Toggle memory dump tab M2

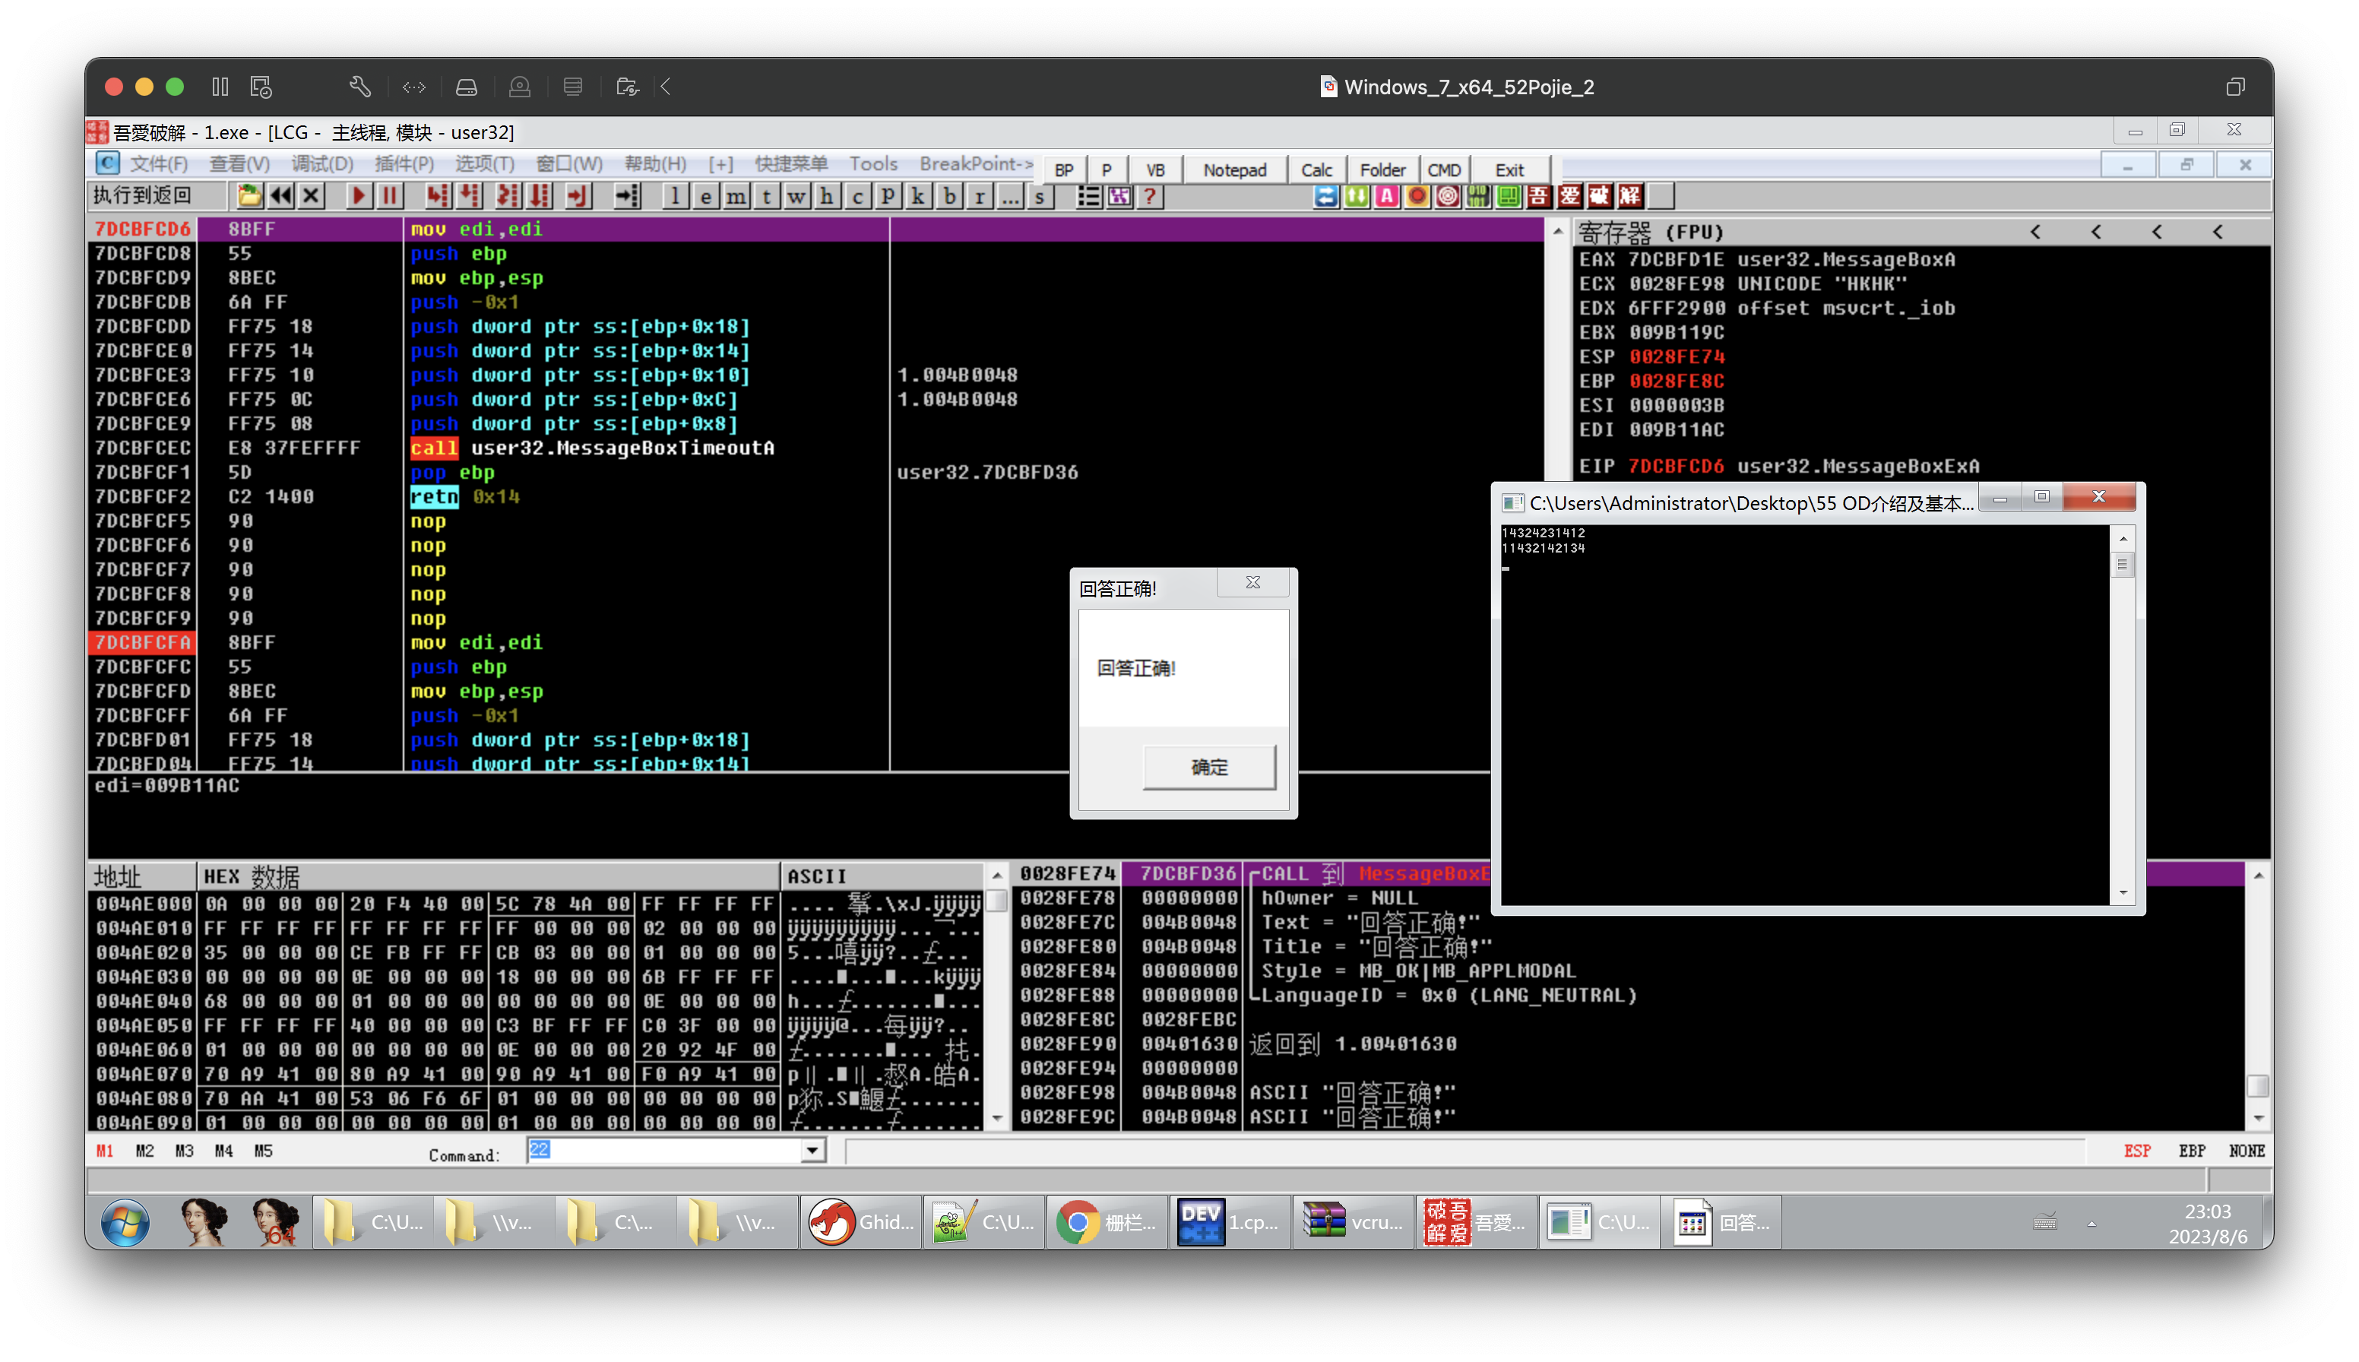144,1151
